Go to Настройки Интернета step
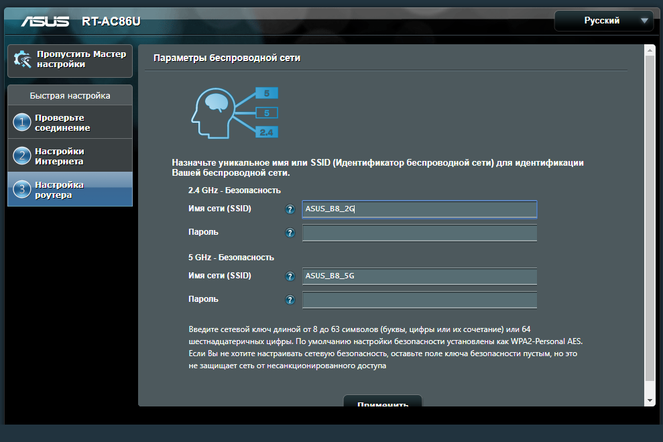 tap(70, 156)
